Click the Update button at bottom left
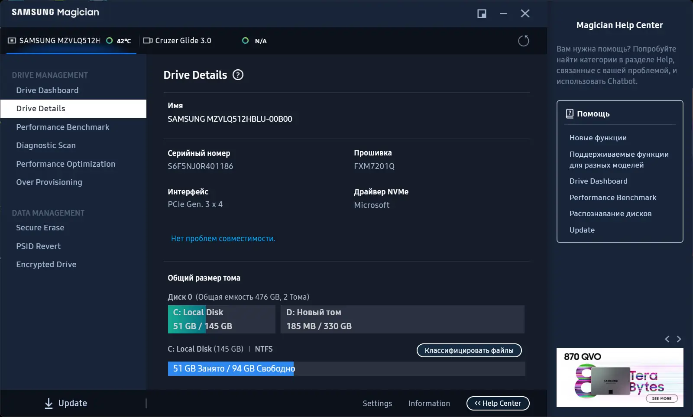 pos(66,403)
